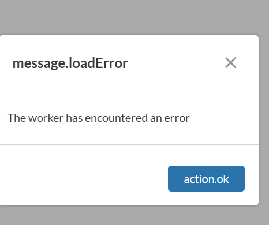Click the message.loadError dialog title
Screen dimensions: 269x225
click(70, 63)
